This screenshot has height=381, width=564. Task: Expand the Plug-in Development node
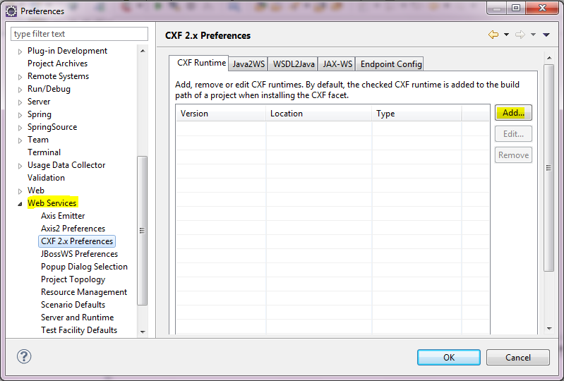pyautogui.click(x=20, y=52)
